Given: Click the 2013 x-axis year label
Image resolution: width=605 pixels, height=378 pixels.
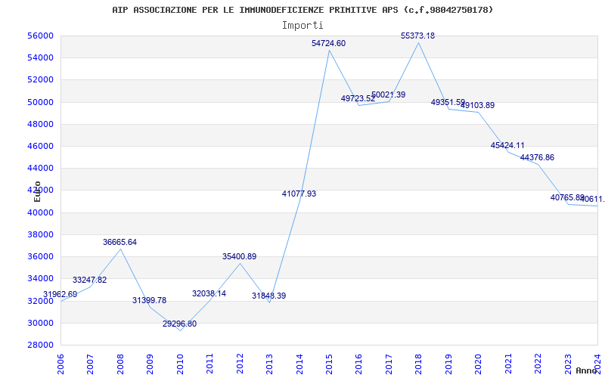Looking at the screenshot, I should (x=269, y=363).
